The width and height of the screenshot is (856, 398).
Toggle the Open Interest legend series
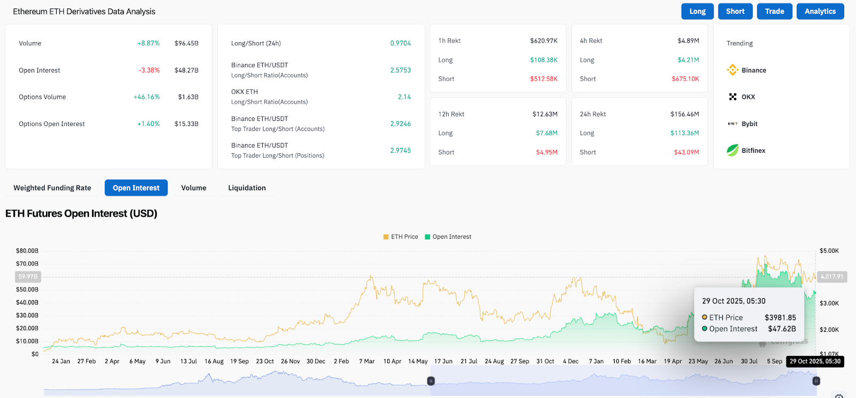tap(448, 237)
